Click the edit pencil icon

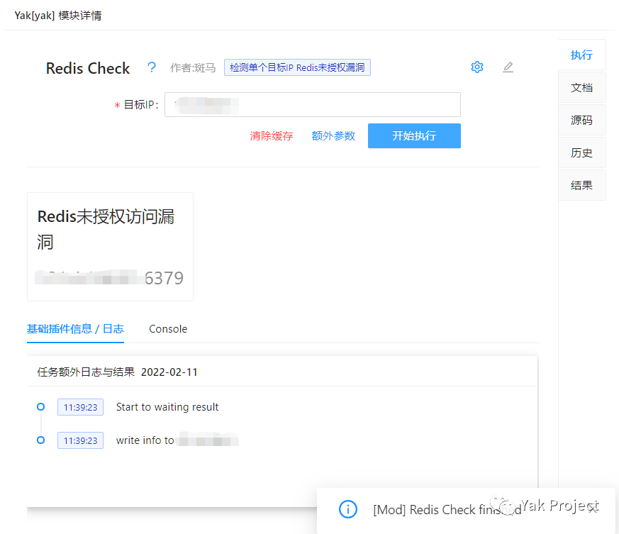(x=508, y=67)
